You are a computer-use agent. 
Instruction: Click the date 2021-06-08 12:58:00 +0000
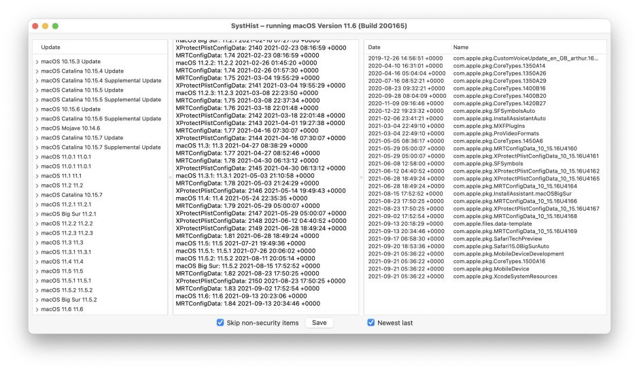406,164
